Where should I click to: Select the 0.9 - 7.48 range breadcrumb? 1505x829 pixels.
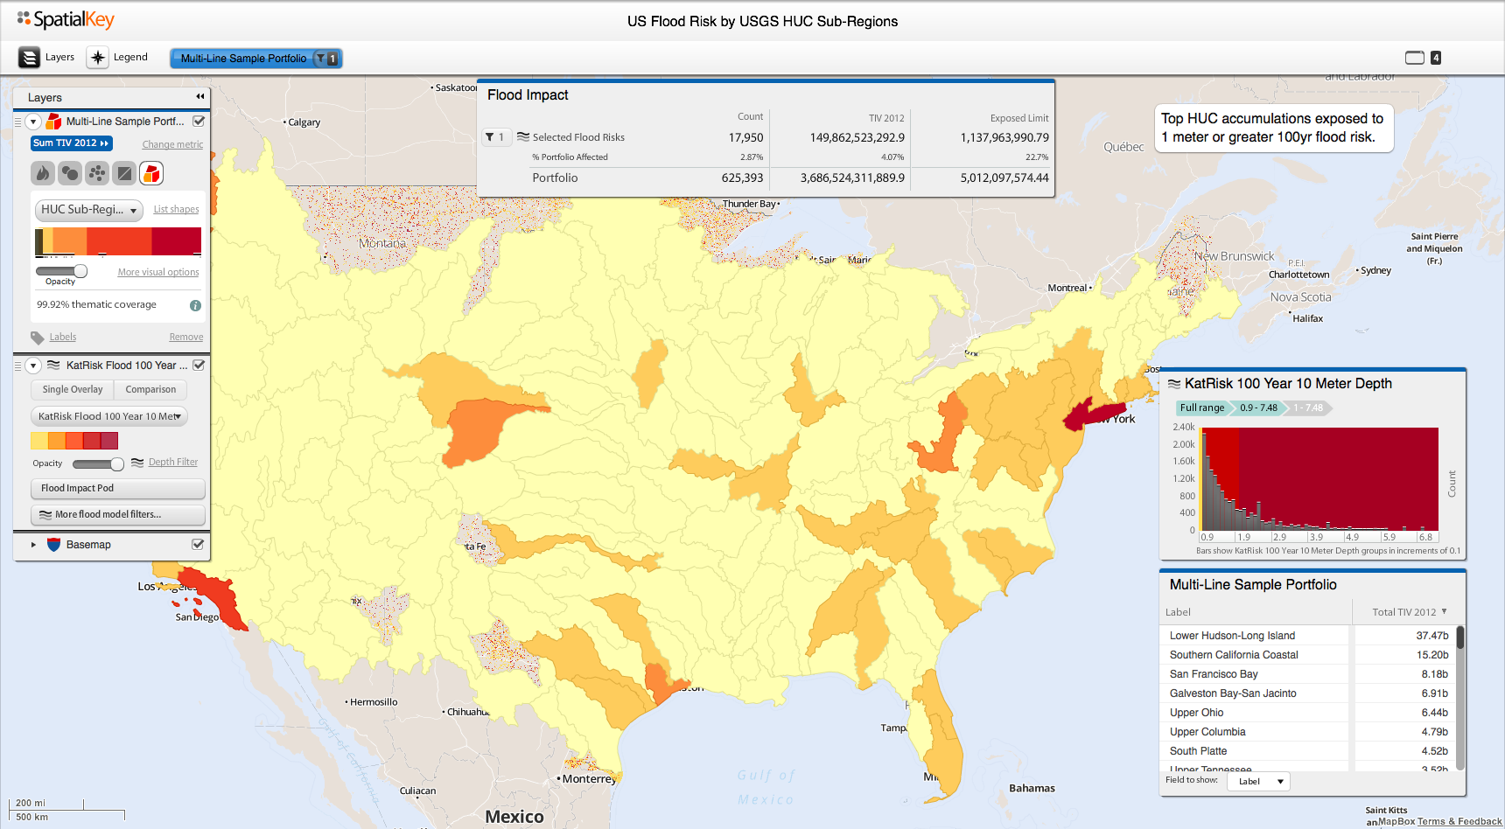(x=1258, y=408)
